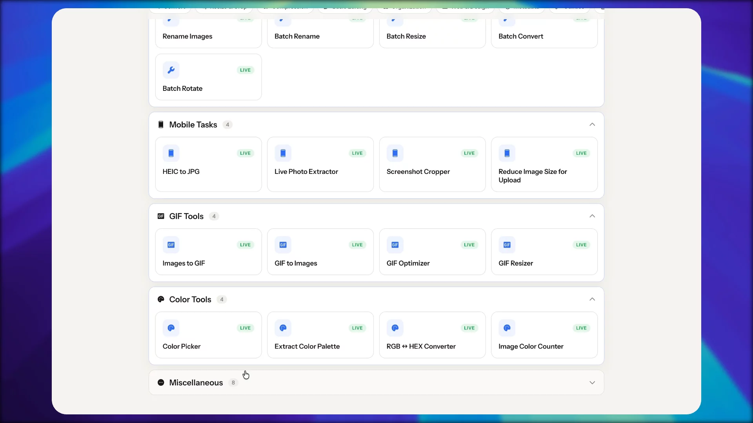The height and width of the screenshot is (423, 753).
Task: Click the Color Tools count badge 4
Action: (x=222, y=299)
